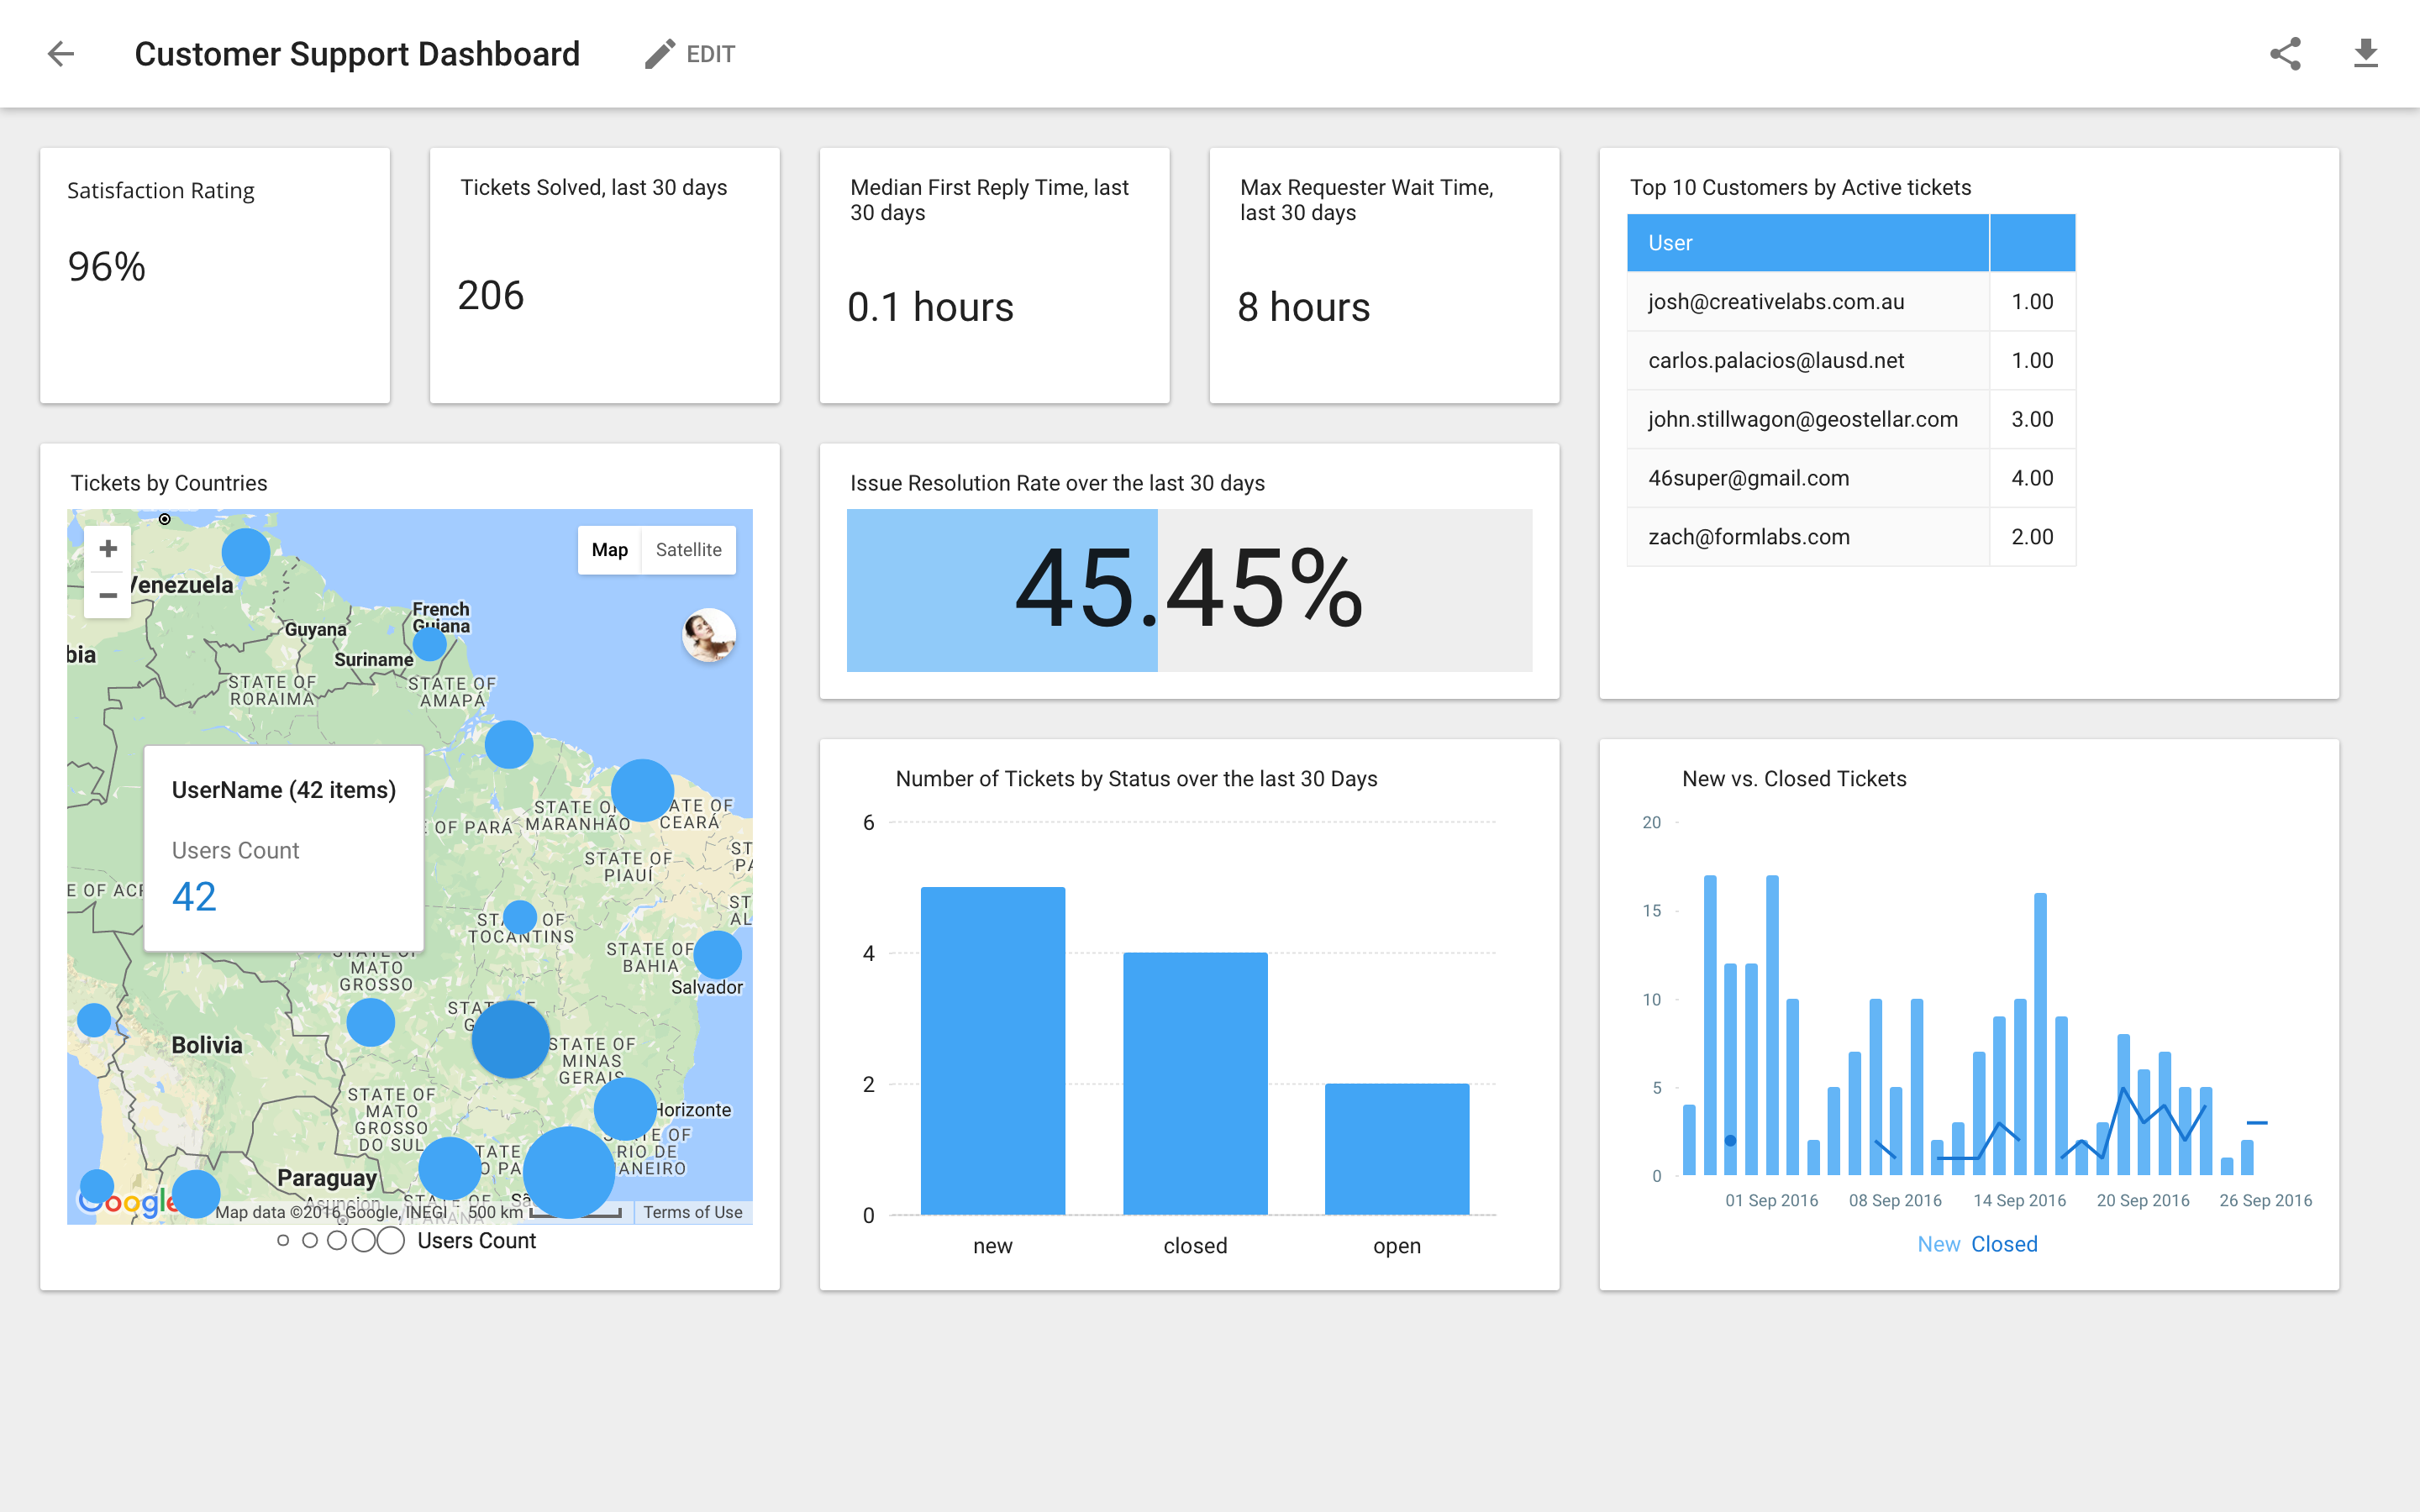The image size is (2420, 1512).
Task: Click the 'Top 10 Customers by Active tickets' title
Action: 1800,188
